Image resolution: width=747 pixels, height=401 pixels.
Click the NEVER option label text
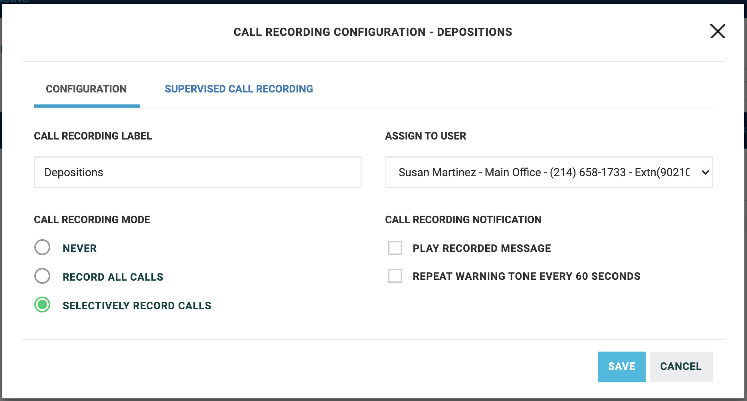pyautogui.click(x=79, y=248)
